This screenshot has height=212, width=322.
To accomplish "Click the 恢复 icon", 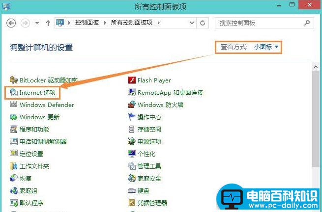I will [14, 178].
